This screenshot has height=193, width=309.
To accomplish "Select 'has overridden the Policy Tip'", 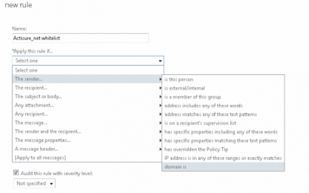I will [x=223, y=149].
